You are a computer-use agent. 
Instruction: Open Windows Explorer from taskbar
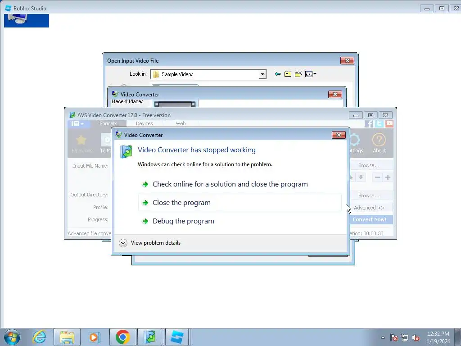coord(67,337)
